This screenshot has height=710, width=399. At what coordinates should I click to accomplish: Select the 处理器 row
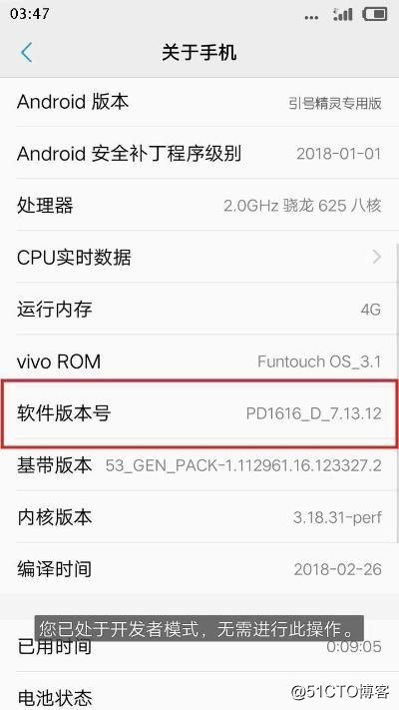click(199, 205)
